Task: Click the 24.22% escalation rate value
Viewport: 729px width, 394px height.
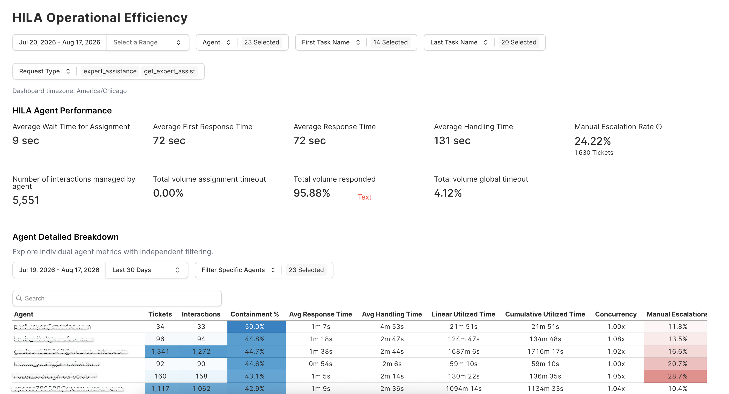Action: [x=592, y=141]
